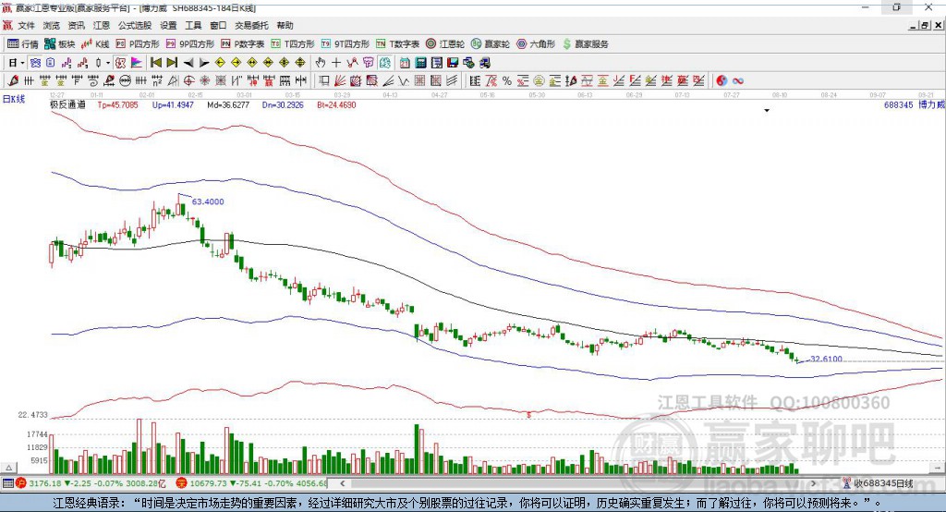Viewport: 946px width, 512px height.
Task: Toggle the pink-blue triangle chart icon
Action: (x=137, y=63)
